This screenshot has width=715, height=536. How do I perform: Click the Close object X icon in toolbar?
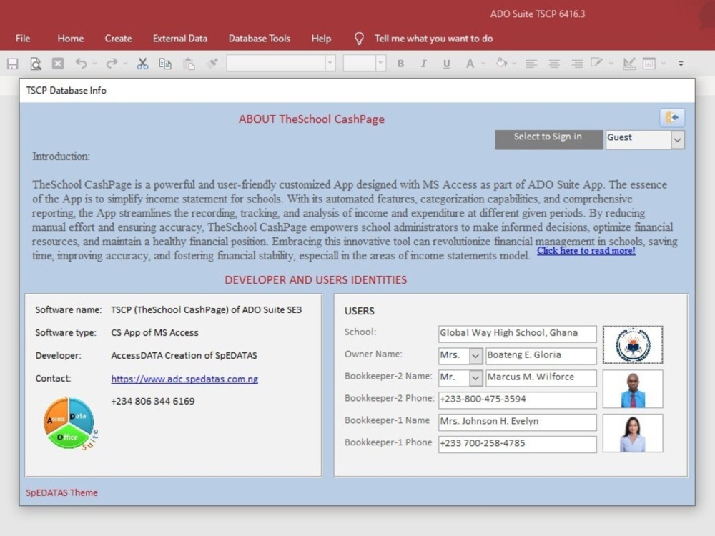click(58, 64)
